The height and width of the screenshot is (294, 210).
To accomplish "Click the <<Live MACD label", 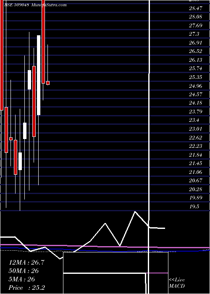I will pyautogui.click(x=177, y=283).
